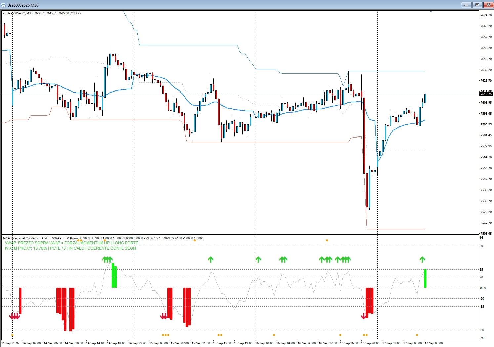Click the 17 Sep 09:00 time axis label
Screen dimensions: 494x347
pos(433,343)
